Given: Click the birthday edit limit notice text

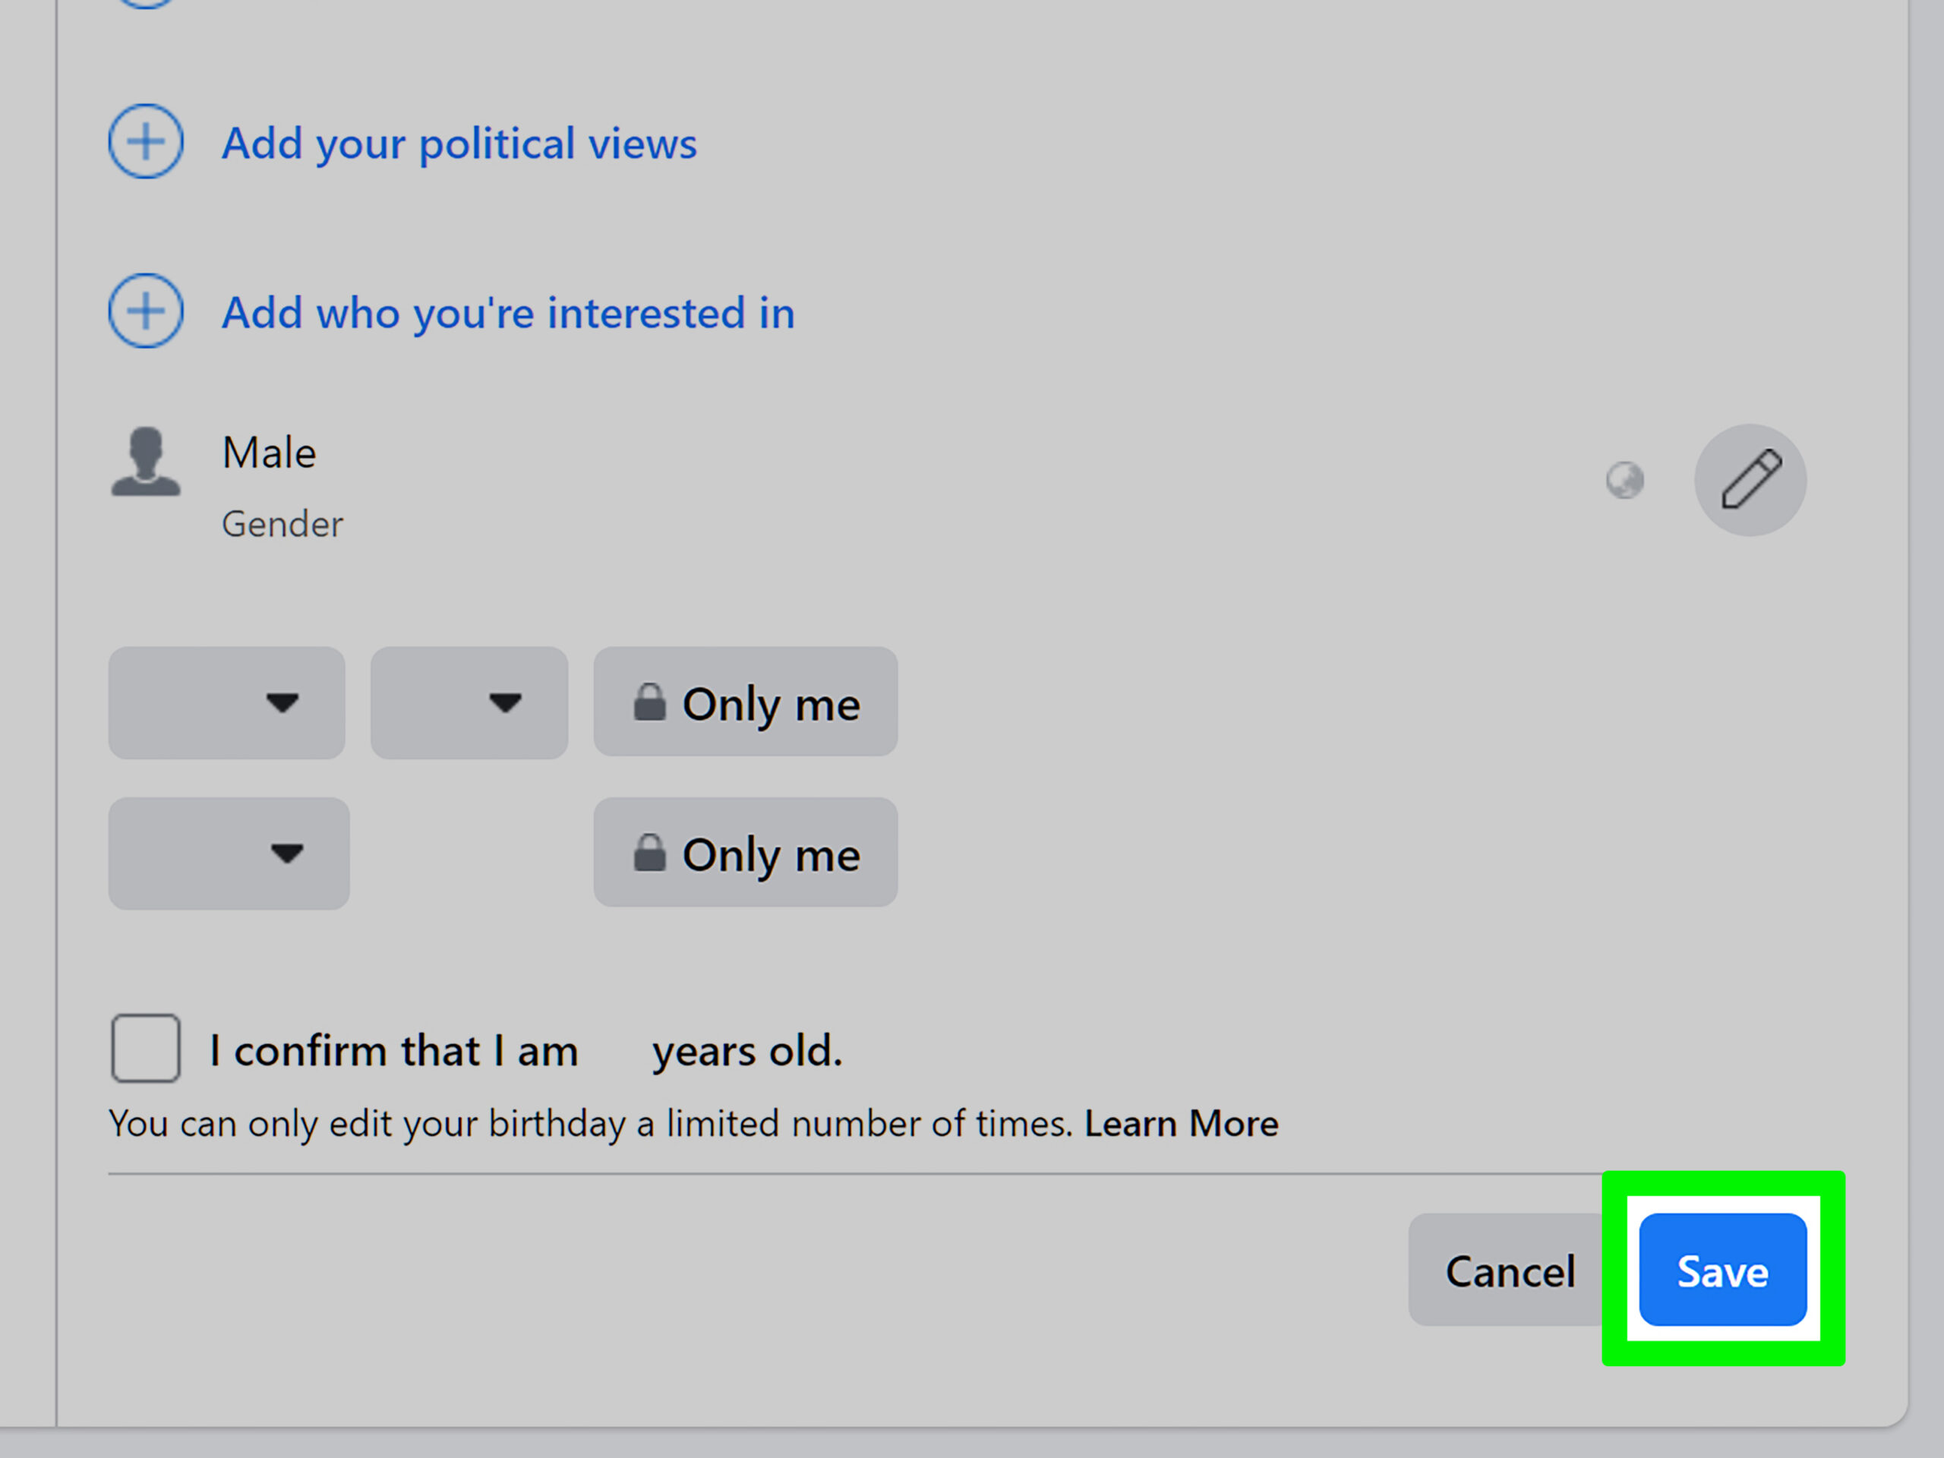Looking at the screenshot, I should click(x=589, y=1123).
